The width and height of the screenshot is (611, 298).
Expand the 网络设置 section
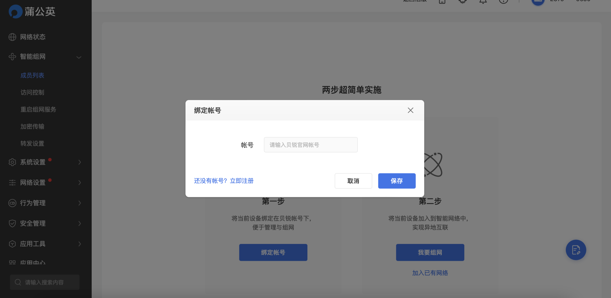[x=79, y=183]
